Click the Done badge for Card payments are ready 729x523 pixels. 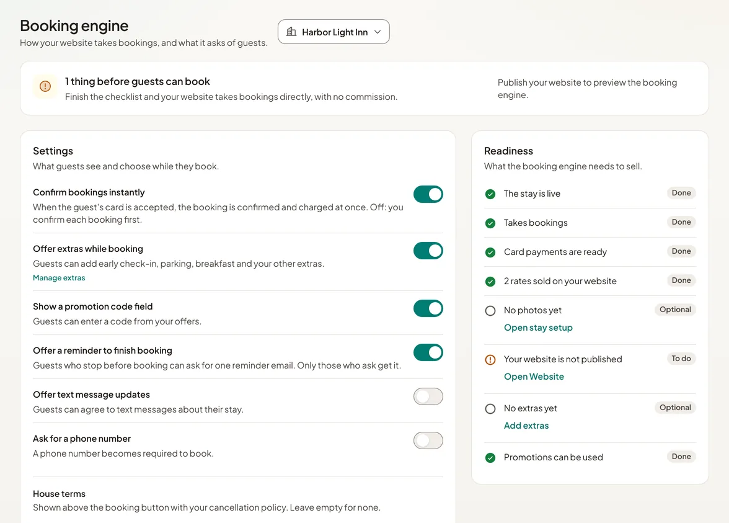[x=681, y=251]
